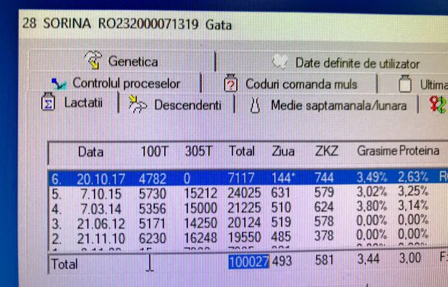This screenshot has width=448, height=287.
Task: Click the Ziua value 144*
Action: point(283,178)
